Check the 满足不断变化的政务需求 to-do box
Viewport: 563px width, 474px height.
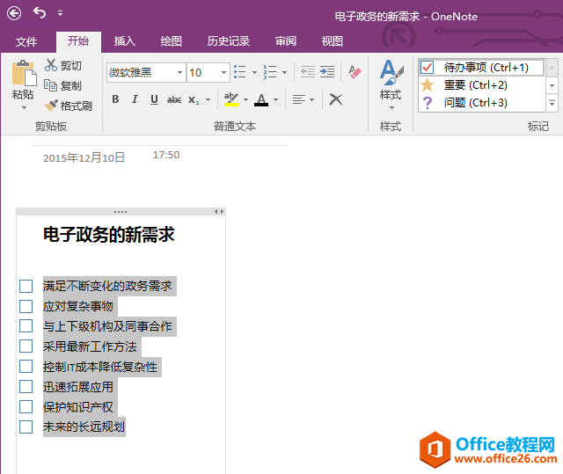click(x=26, y=287)
